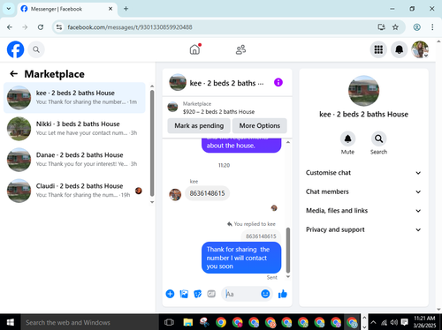Click kee's message 8636148615

tap(207, 193)
